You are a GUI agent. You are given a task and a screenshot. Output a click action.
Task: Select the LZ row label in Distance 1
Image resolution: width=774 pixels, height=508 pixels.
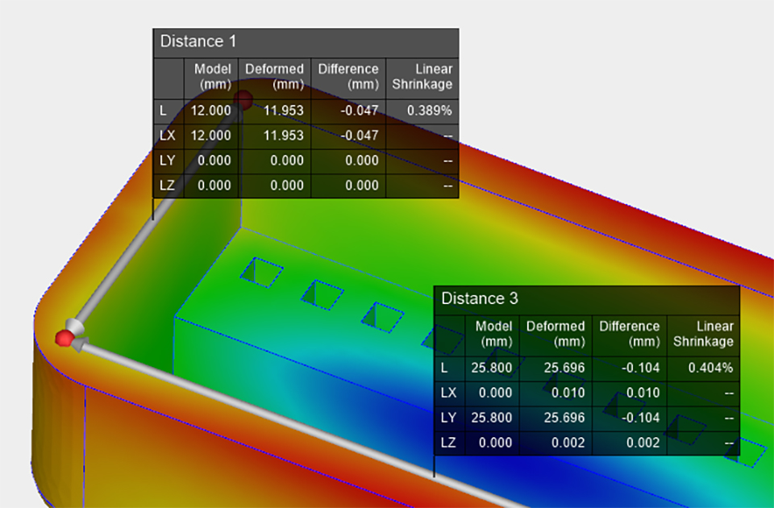coord(168,185)
